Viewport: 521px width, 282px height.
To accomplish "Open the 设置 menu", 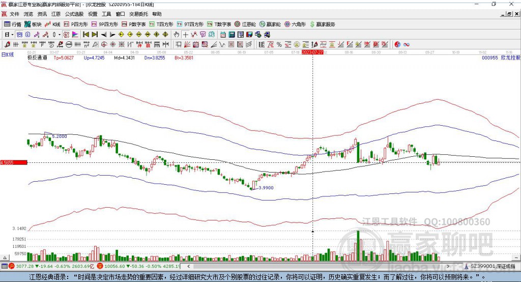I will tap(93, 14).
